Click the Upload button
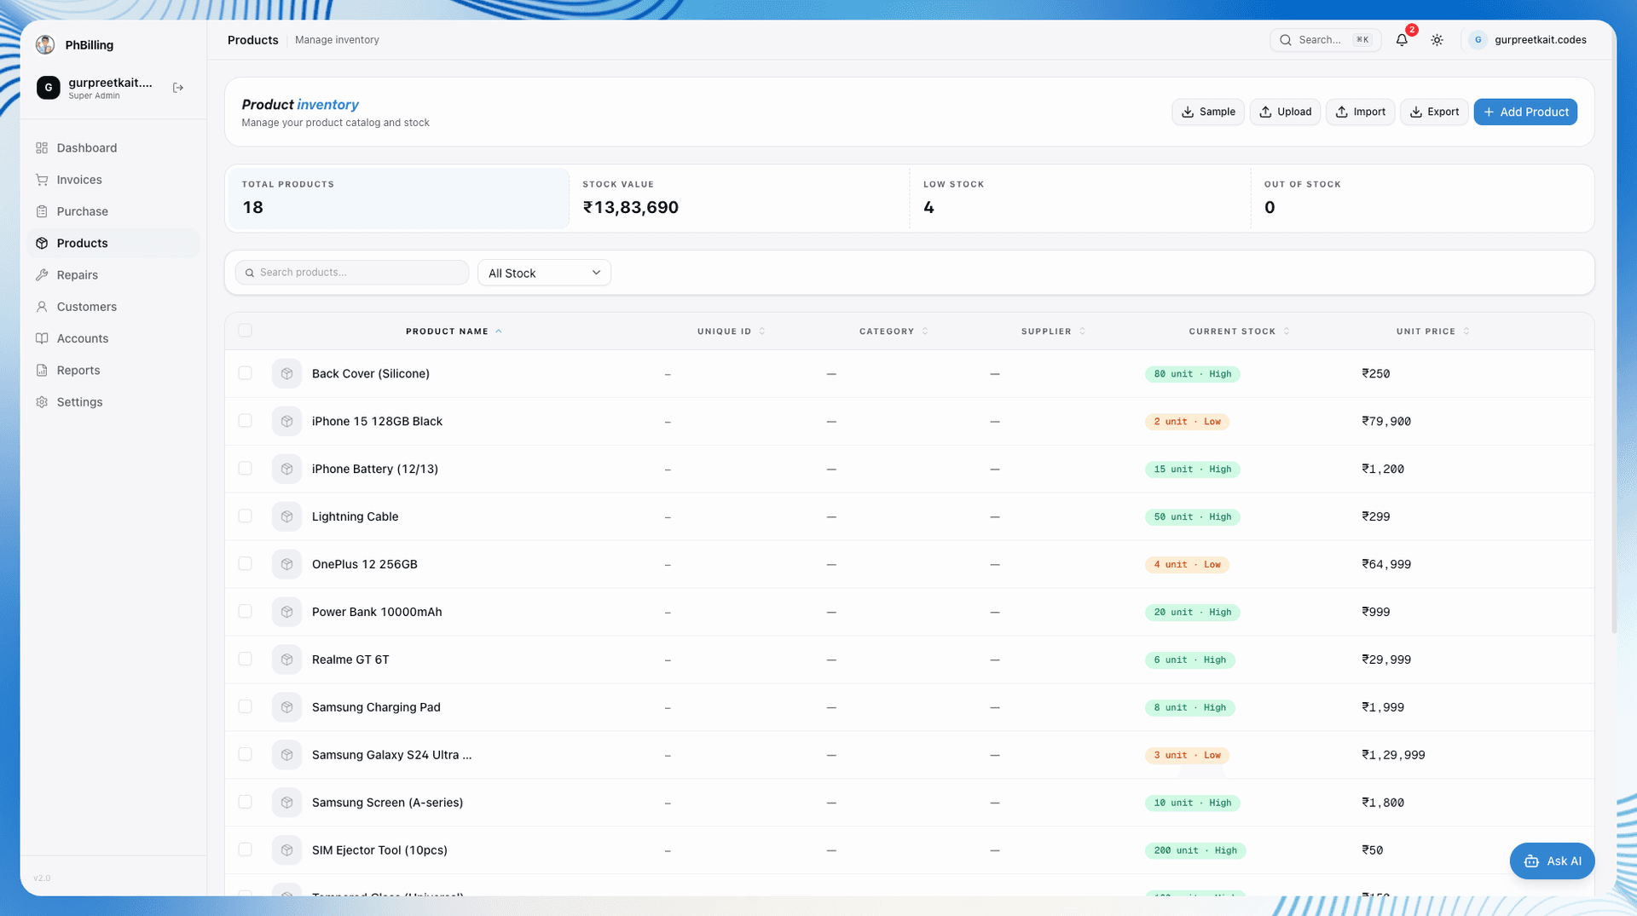 coord(1285,112)
